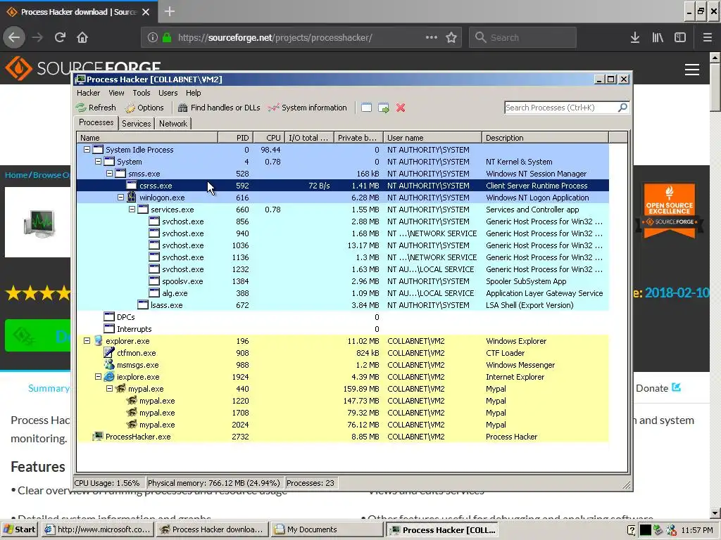Open the Users menu
Viewport: 721px width, 540px height.
point(168,93)
